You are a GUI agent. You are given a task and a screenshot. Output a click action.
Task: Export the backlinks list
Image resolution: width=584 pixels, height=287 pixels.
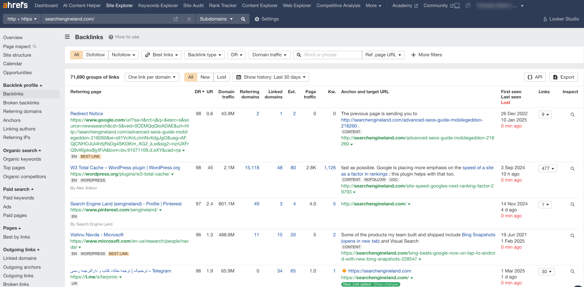point(564,77)
